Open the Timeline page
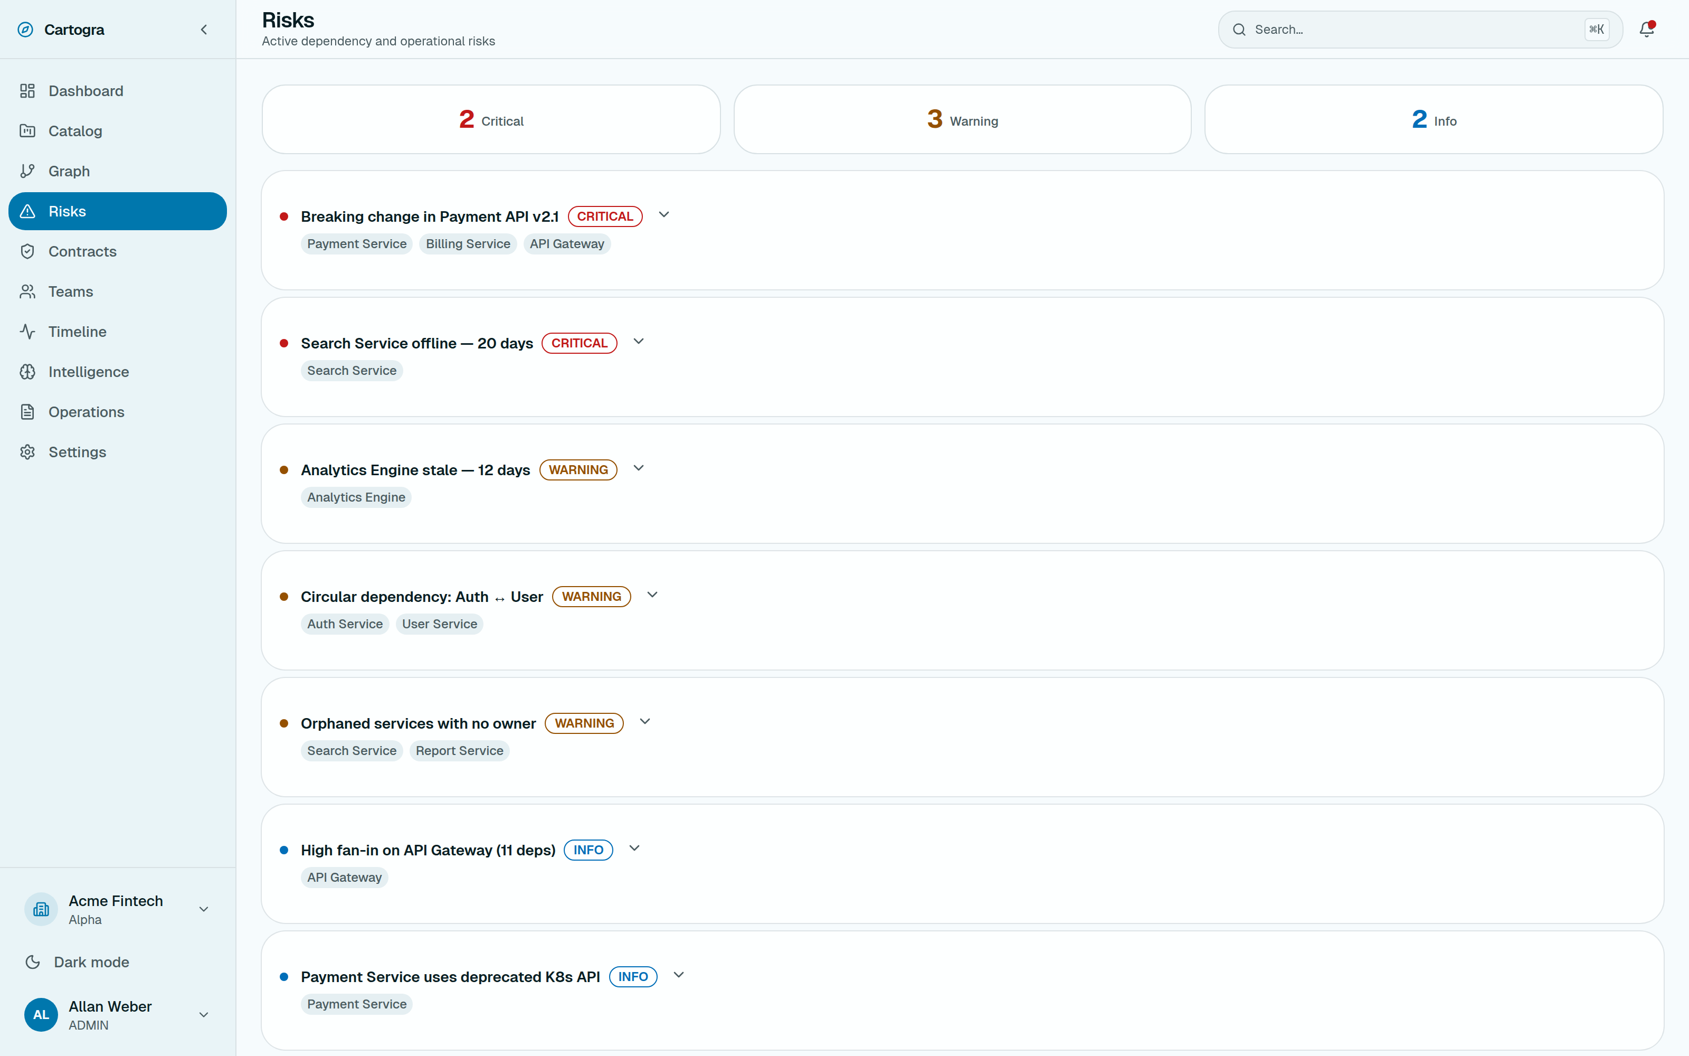The width and height of the screenshot is (1689, 1056). (117, 332)
